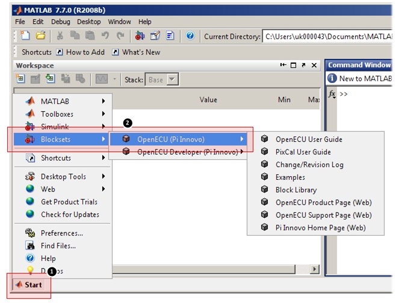Expand the Start menu Shortcuts submenu arrow

click(104, 158)
